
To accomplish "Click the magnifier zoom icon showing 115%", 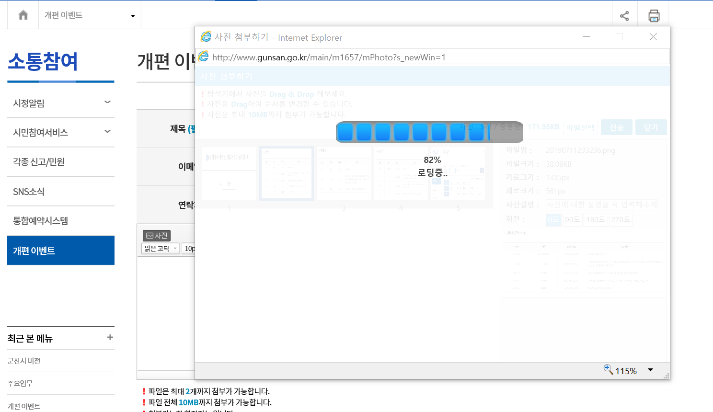I will 609,370.
